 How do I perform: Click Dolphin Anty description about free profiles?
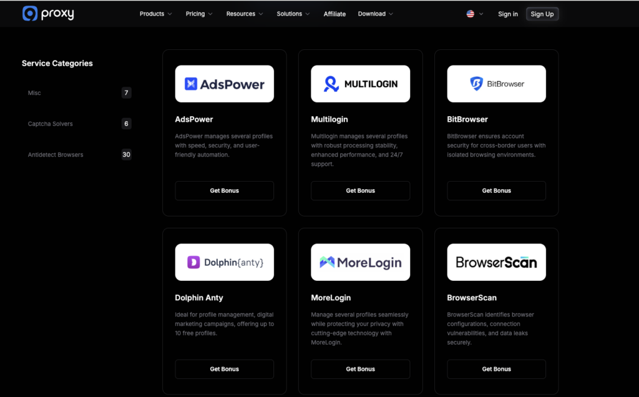click(x=225, y=324)
